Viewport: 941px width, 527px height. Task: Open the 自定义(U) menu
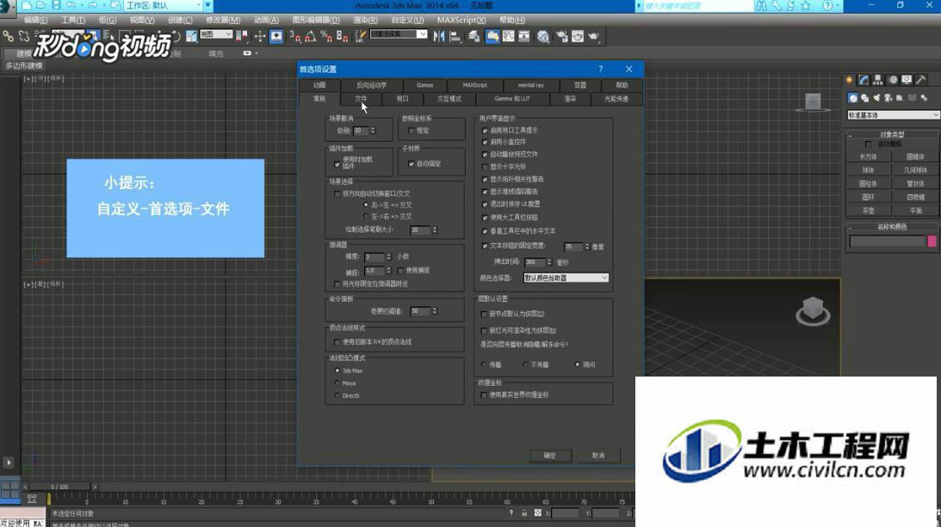407,21
